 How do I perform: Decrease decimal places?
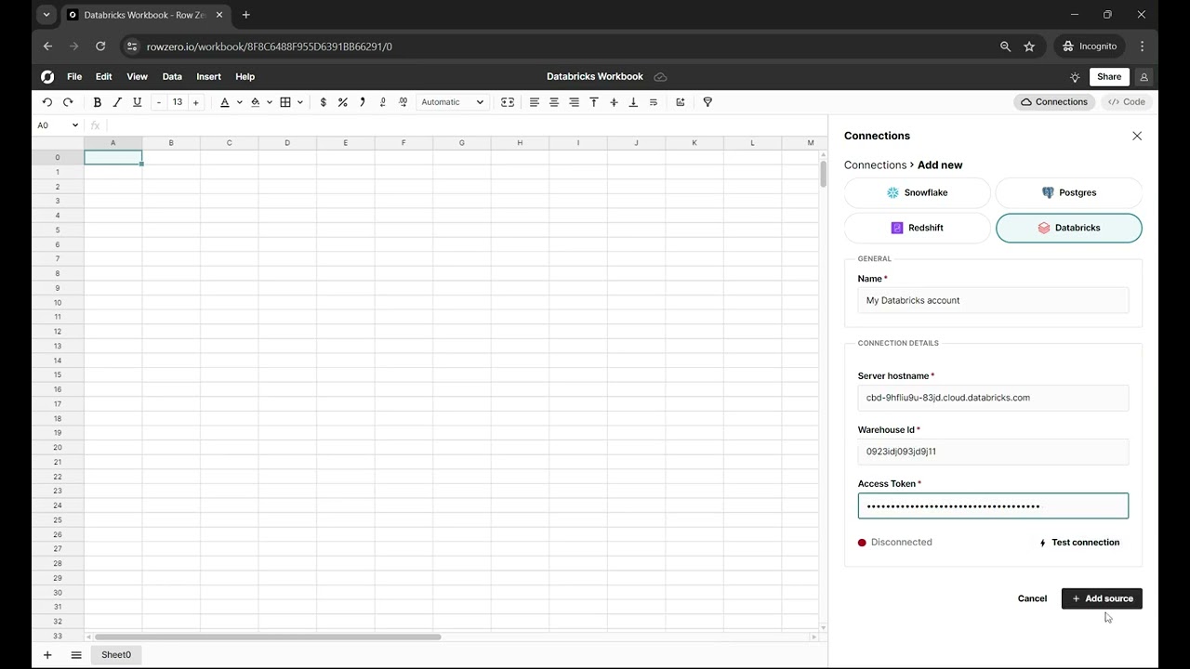tap(383, 102)
